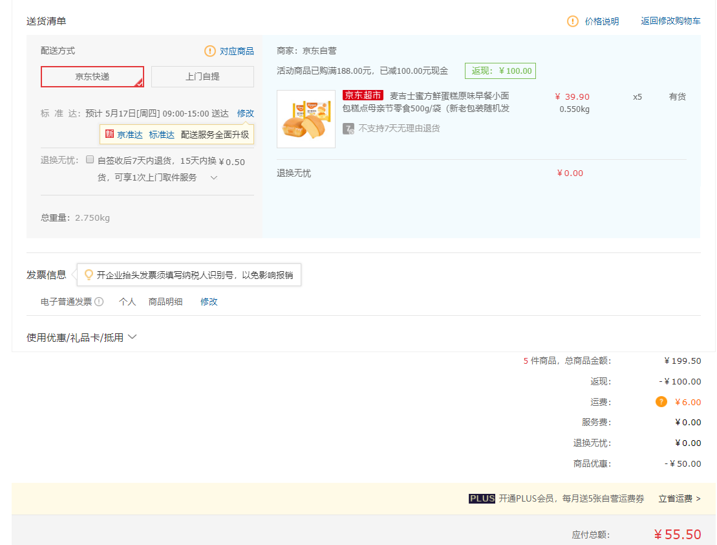The image size is (717, 545).
Task: Expand 使用优惠/礼品卡/抵用 section
Action: click(x=81, y=337)
